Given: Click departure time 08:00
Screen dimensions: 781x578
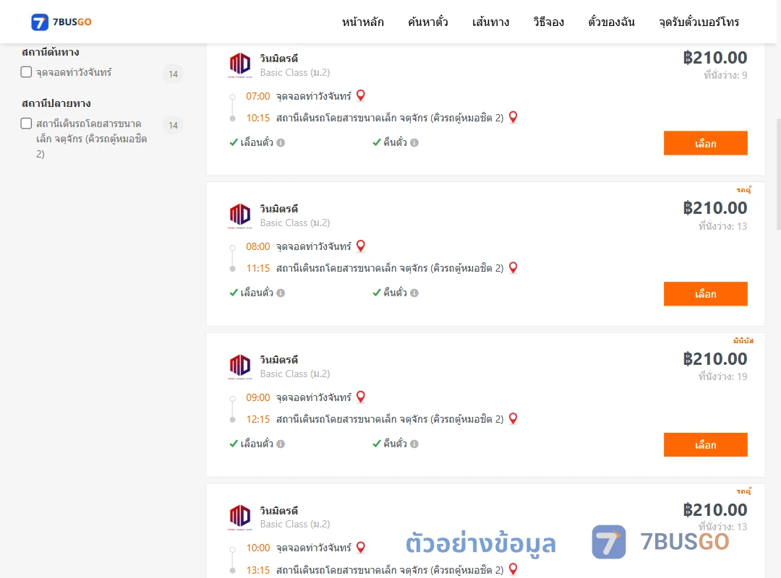Looking at the screenshot, I should [258, 246].
